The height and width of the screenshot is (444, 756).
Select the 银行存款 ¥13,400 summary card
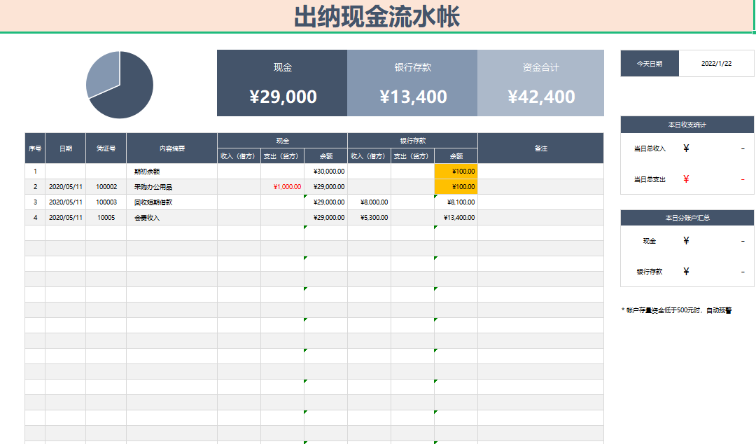[x=412, y=83]
